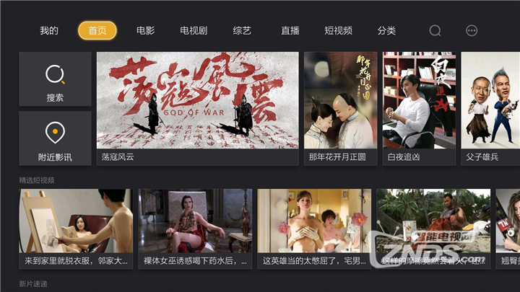Open the 白夜追凶 poster
The width and height of the screenshot is (520, 292).
tap(419, 109)
